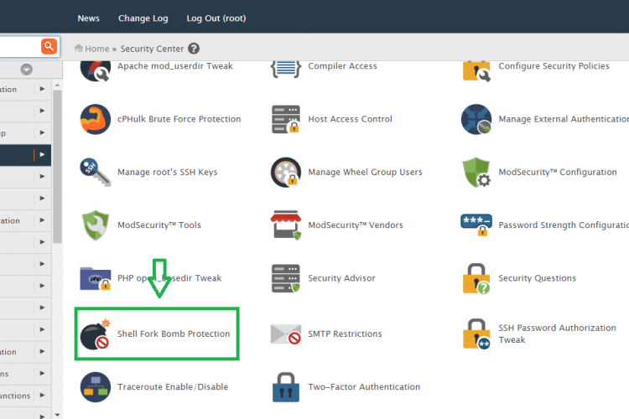Open the Security Advisor link
629x419 pixels.
(341, 278)
